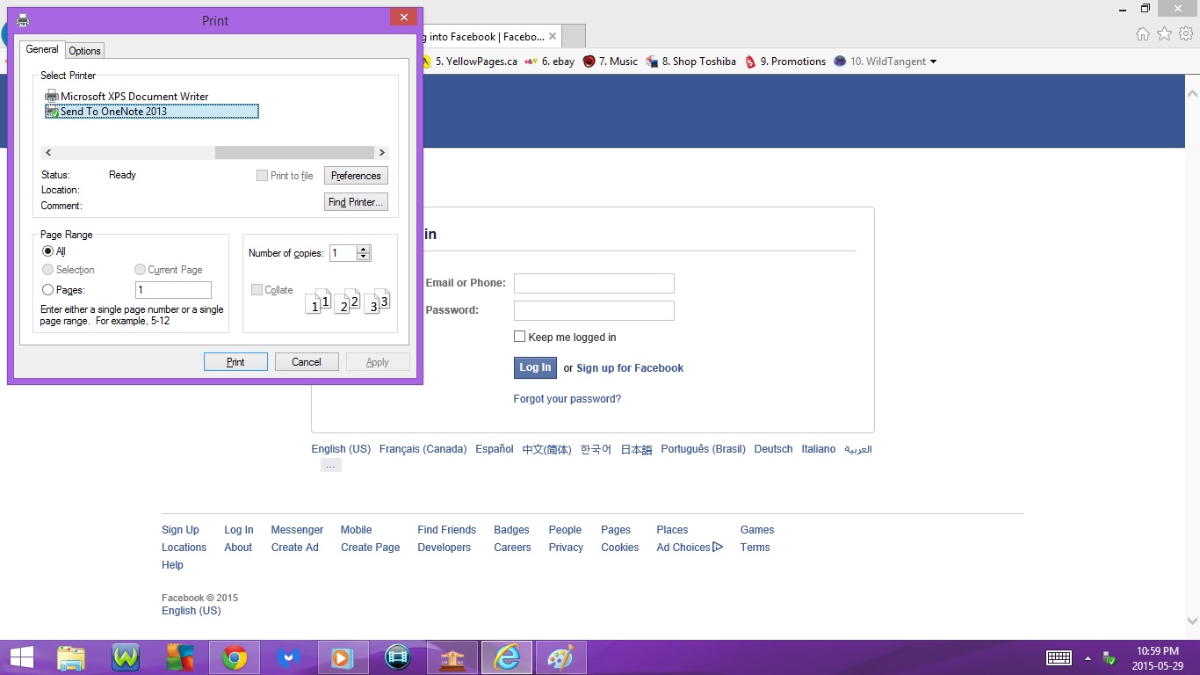Switch language to Deutsch
The image size is (1200, 675).
point(773,449)
